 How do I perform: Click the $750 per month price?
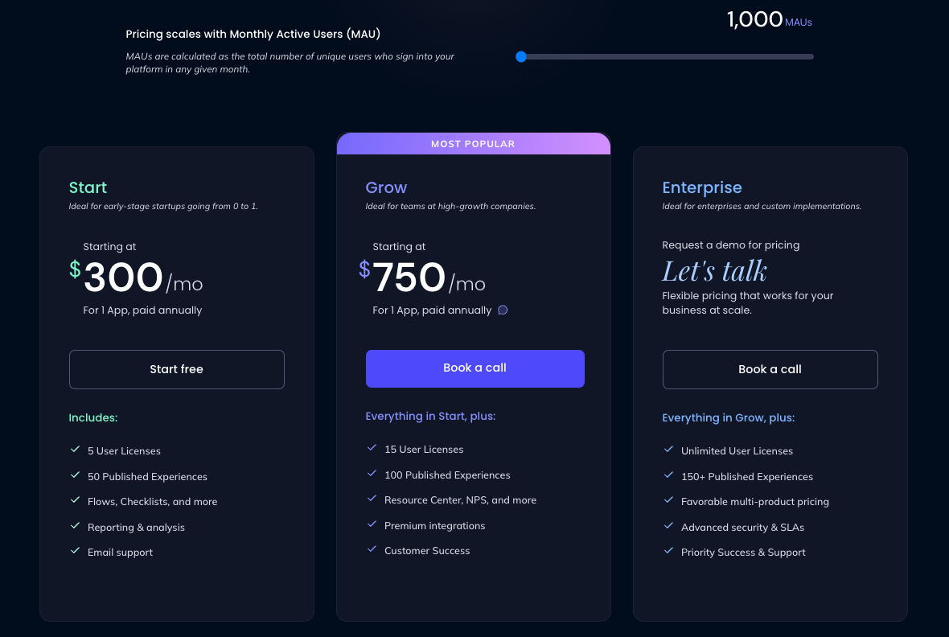point(422,277)
